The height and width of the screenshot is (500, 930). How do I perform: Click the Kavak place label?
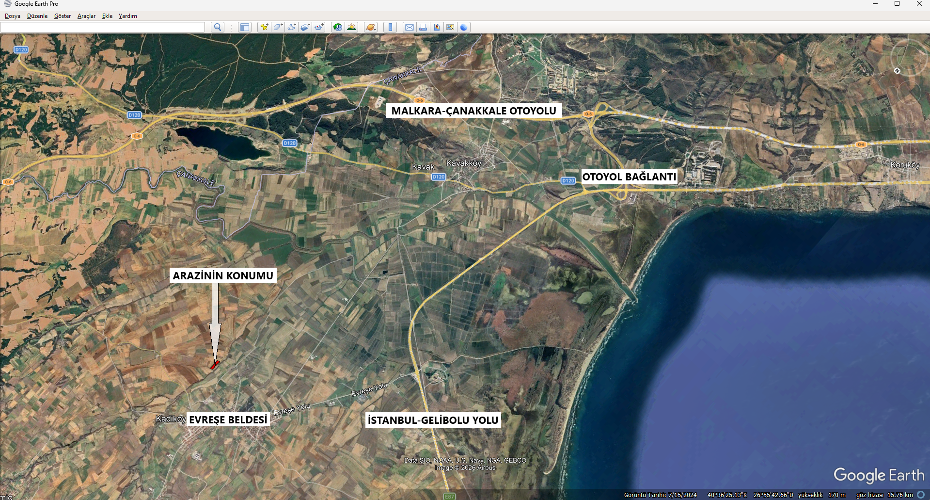coord(423,167)
